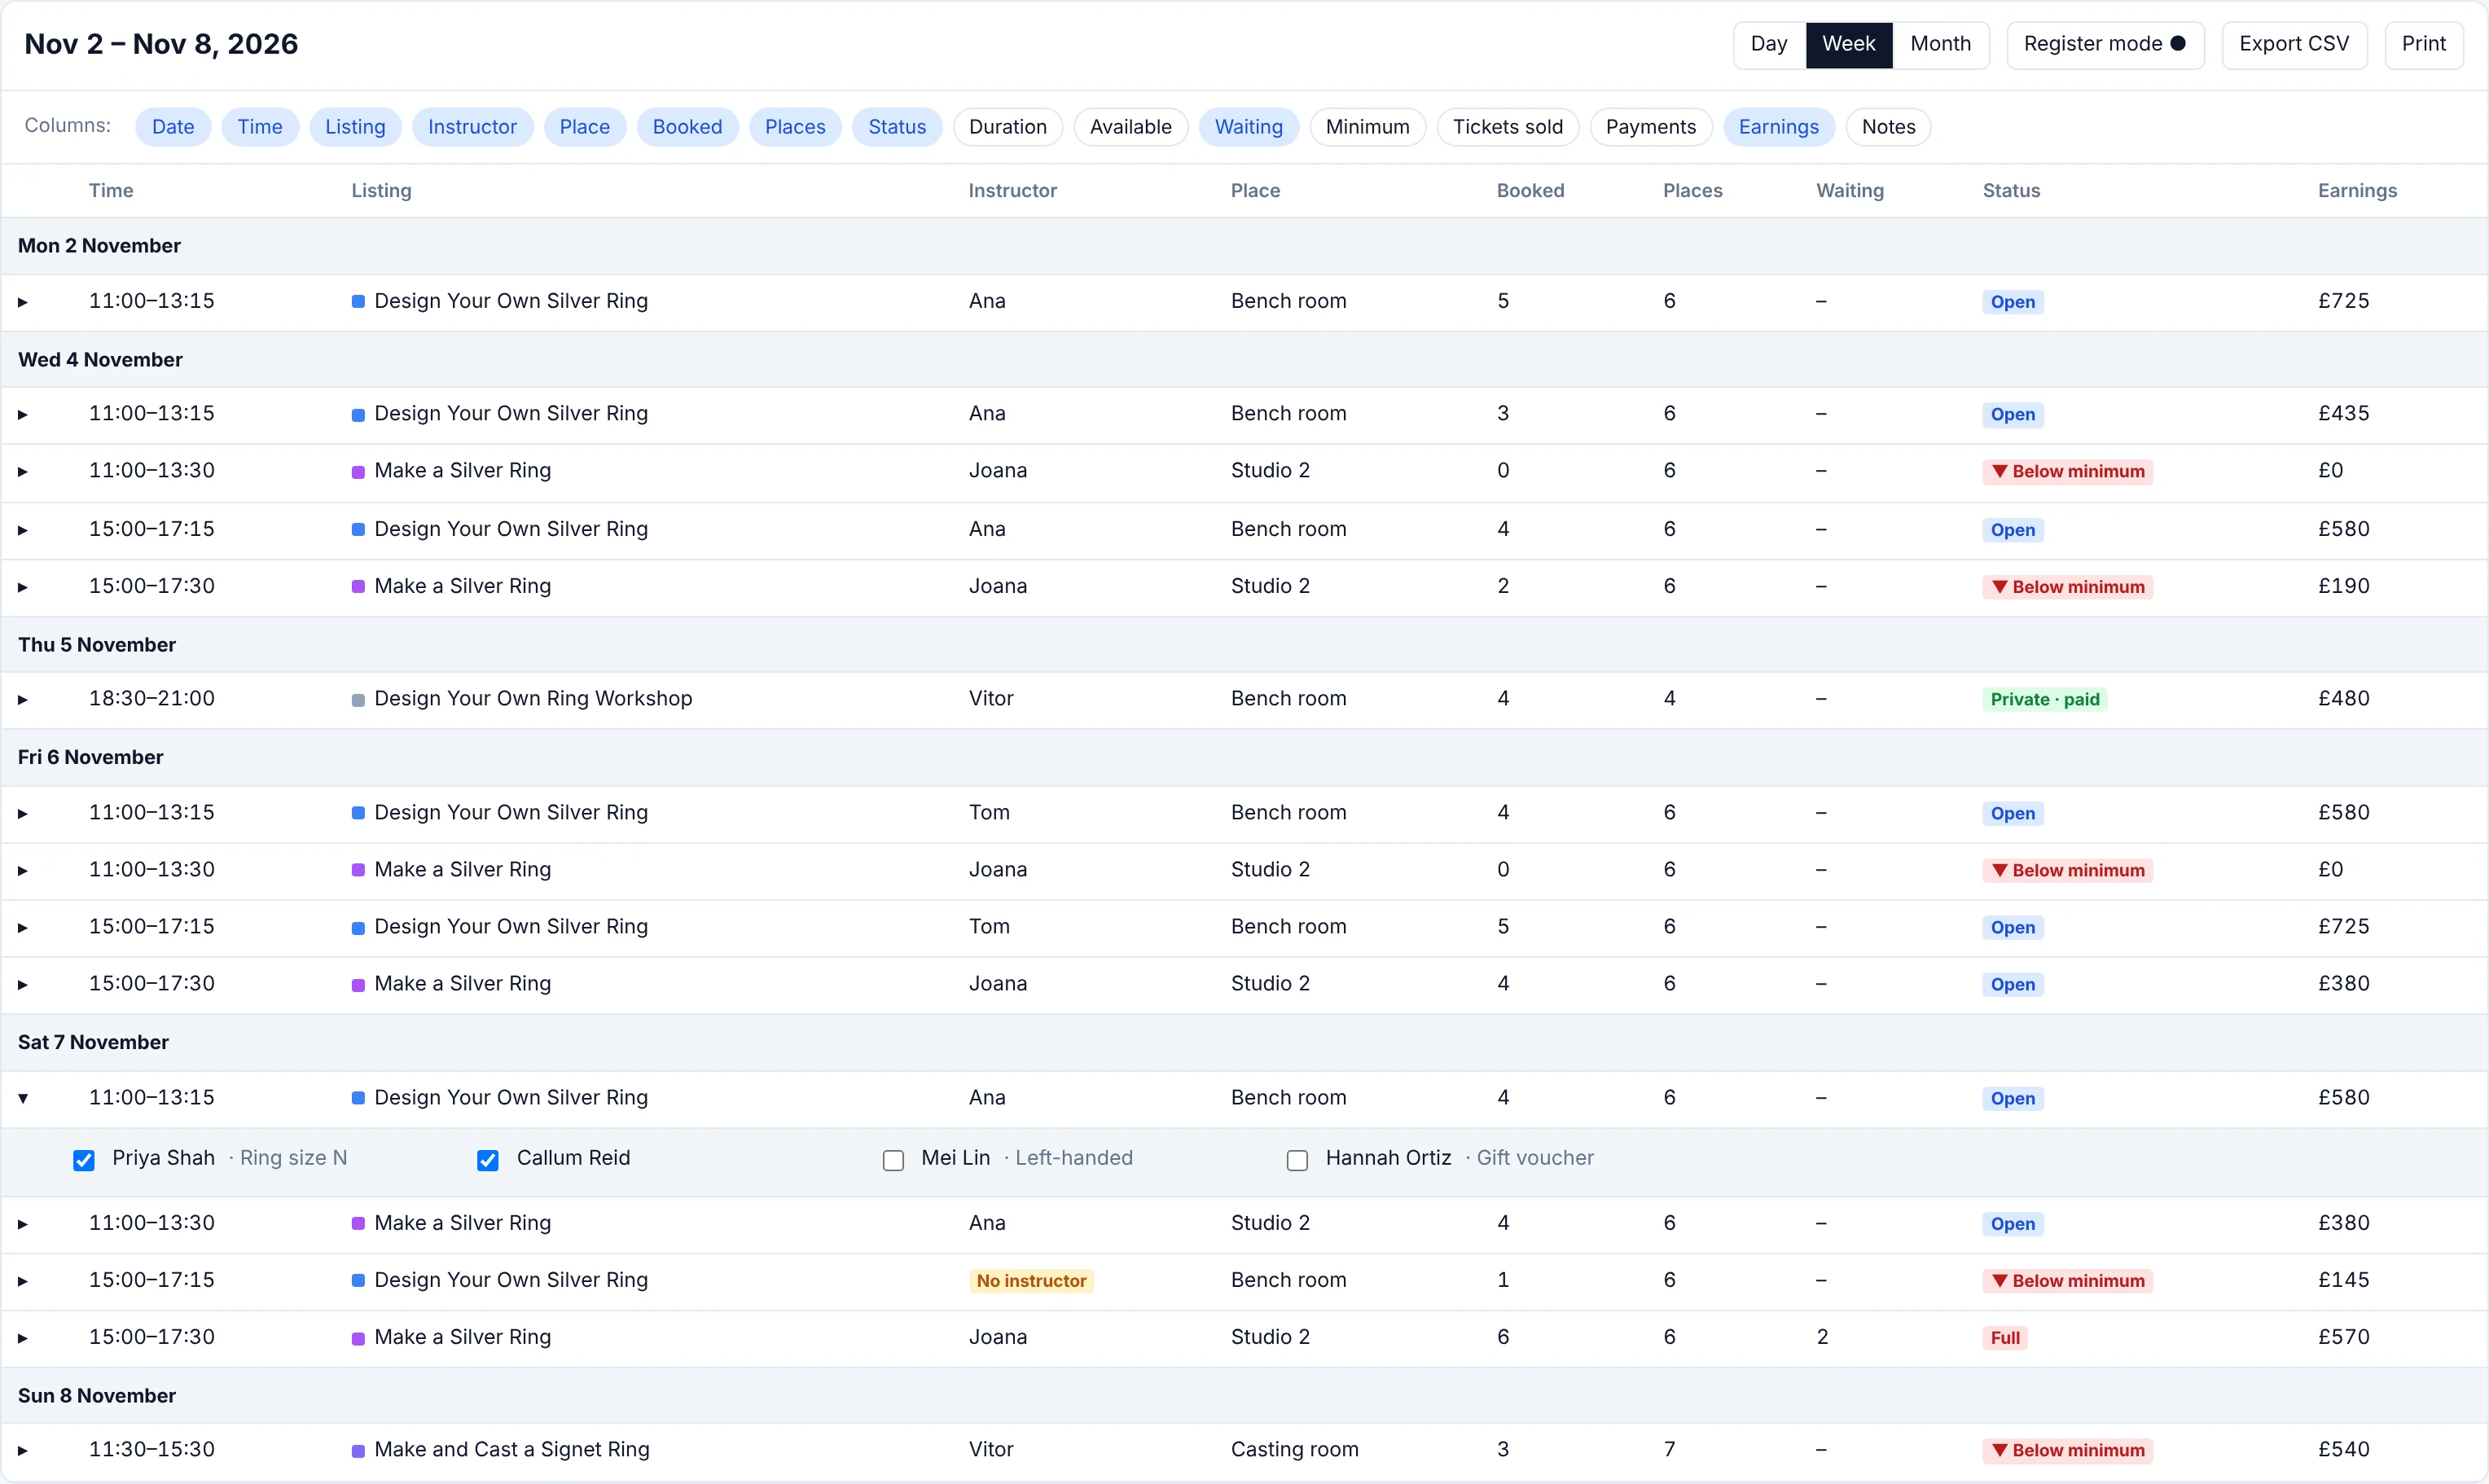Enable the Available column chip
The image size is (2489, 1484).
1130,127
